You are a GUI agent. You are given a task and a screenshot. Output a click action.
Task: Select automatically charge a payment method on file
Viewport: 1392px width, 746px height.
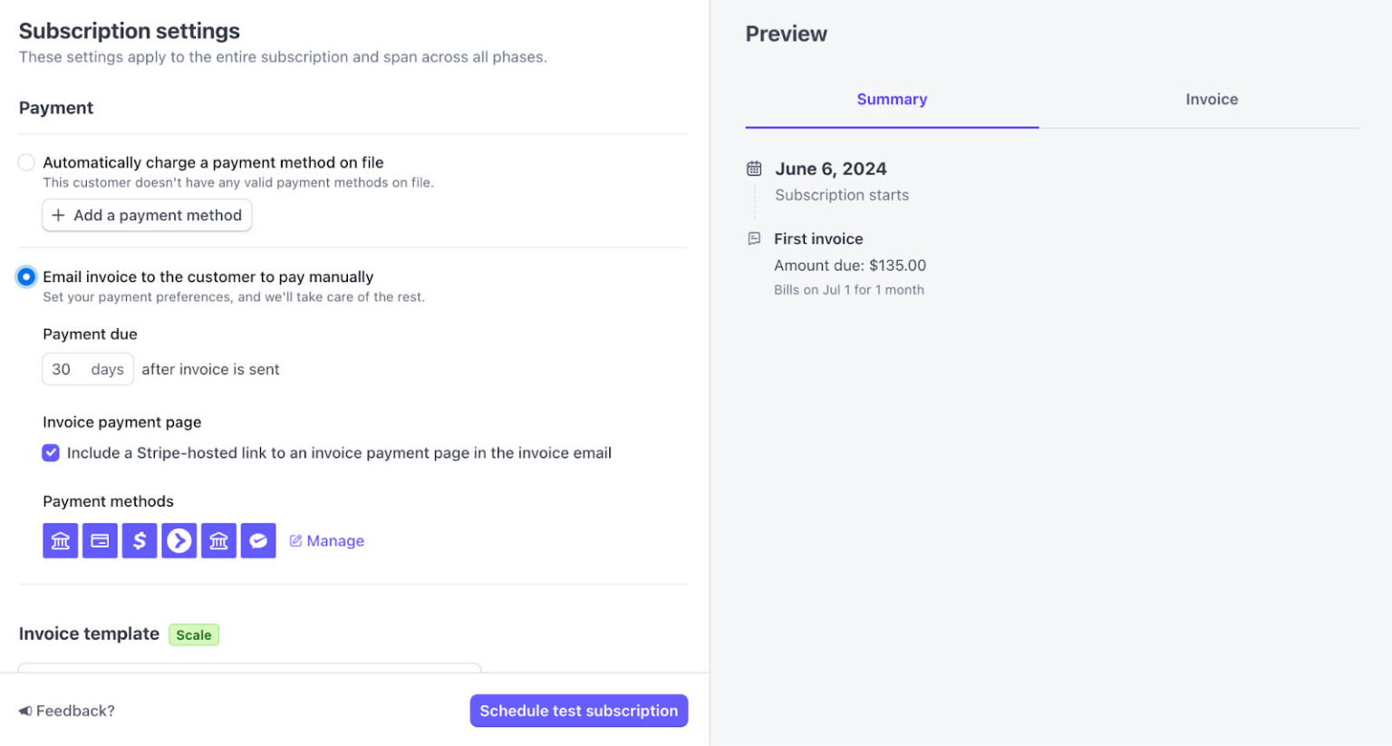pyautogui.click(x=26, y=162)
